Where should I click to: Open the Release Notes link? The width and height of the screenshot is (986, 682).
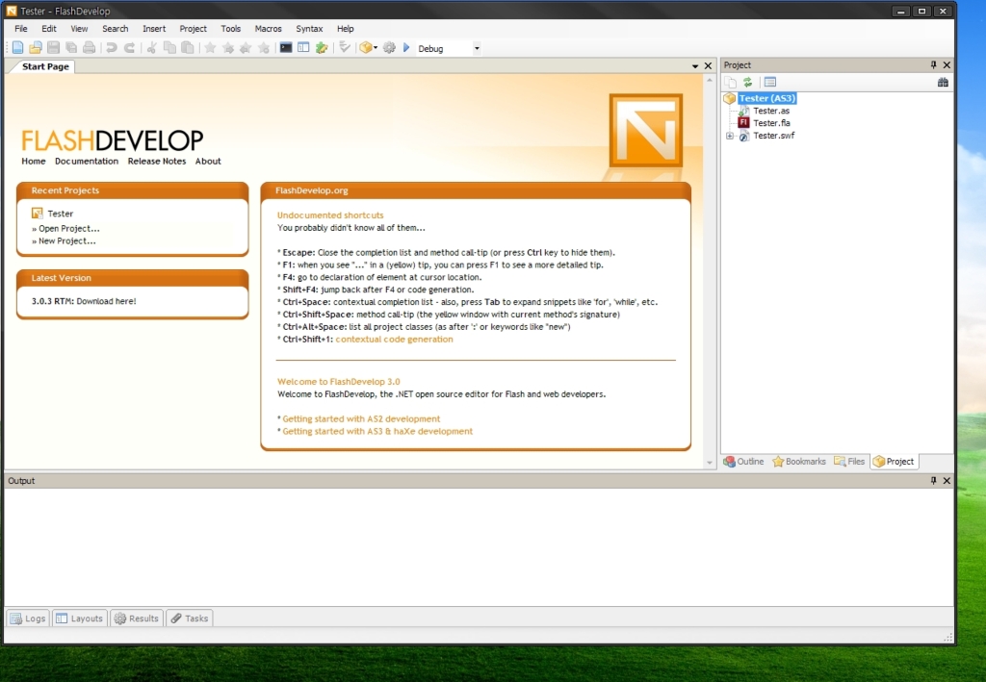[x=157, y=162]
